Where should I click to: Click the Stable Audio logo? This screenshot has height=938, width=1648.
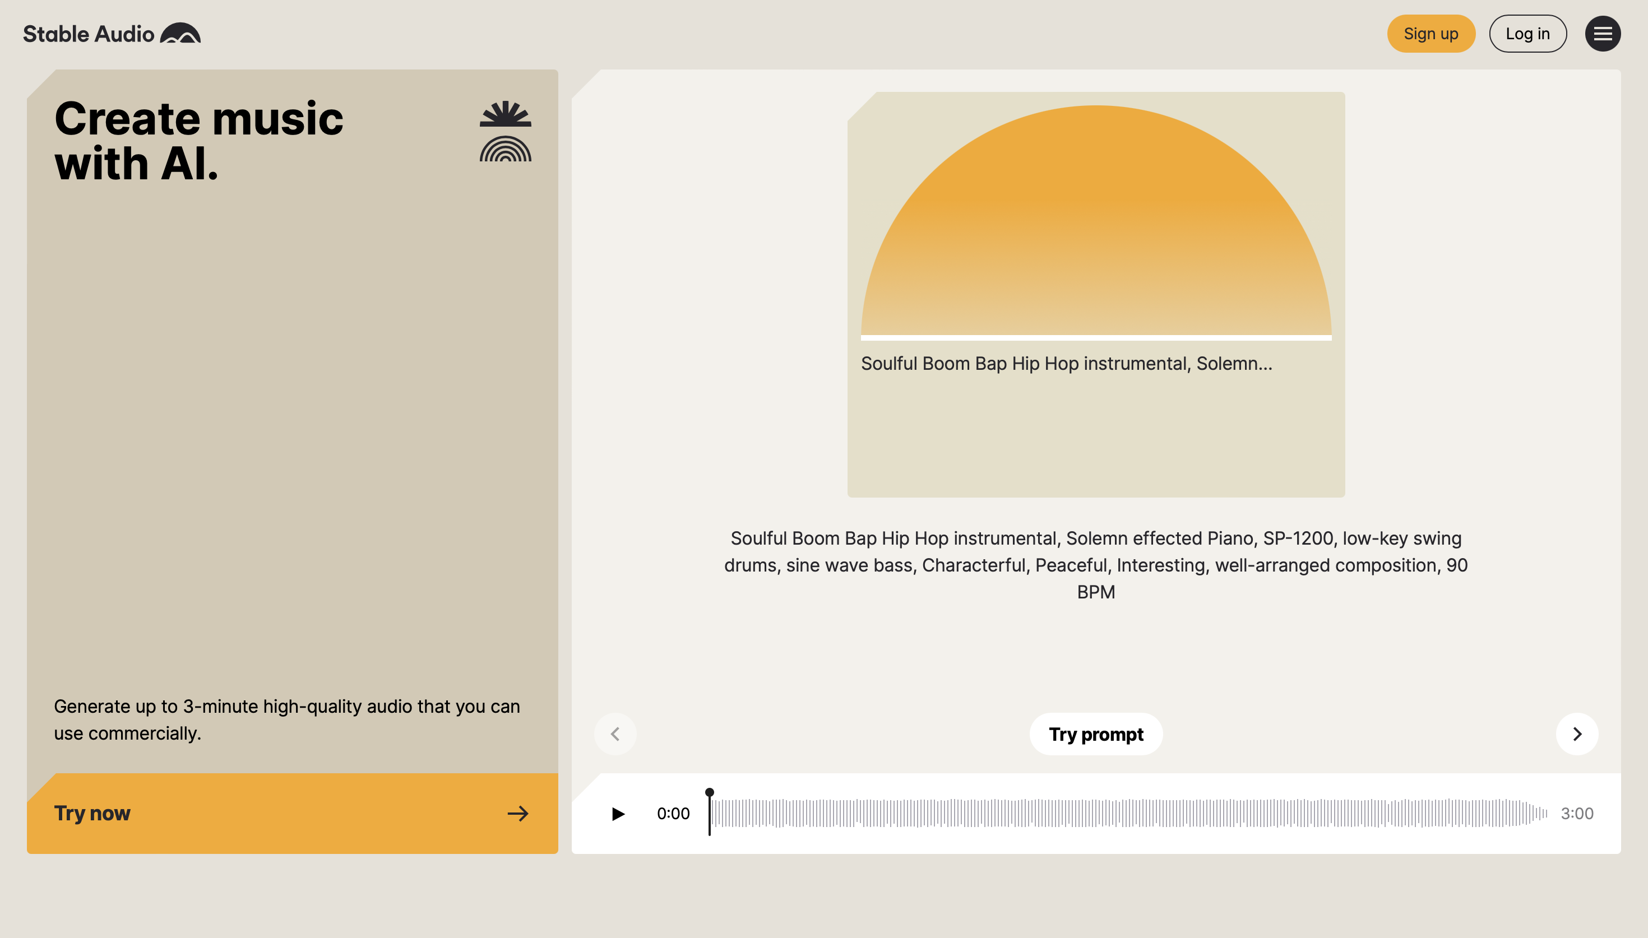click(112, 34)
